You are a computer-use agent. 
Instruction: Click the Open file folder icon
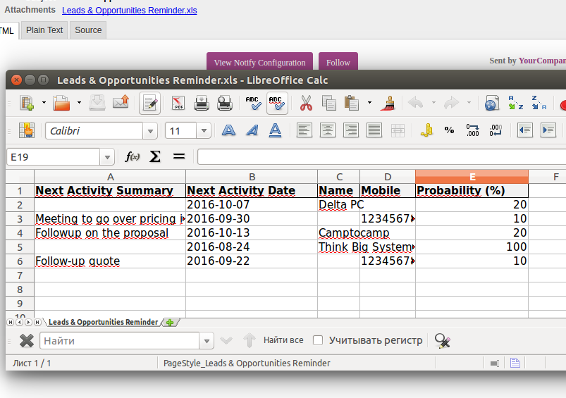[x=61, y=103]
